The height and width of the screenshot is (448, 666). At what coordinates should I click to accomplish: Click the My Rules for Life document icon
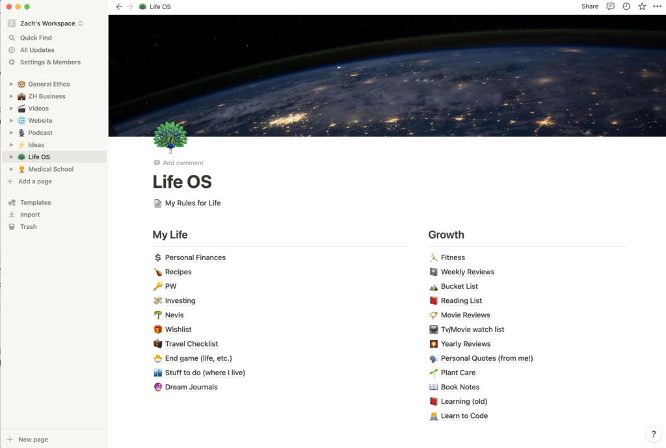click(157, 203)
